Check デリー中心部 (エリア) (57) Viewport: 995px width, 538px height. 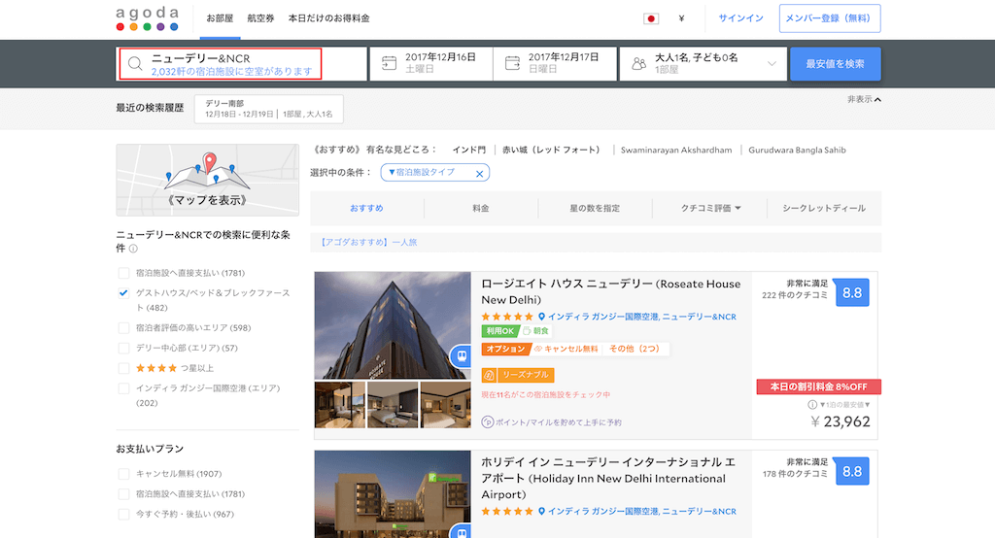(x=123, y=349)
